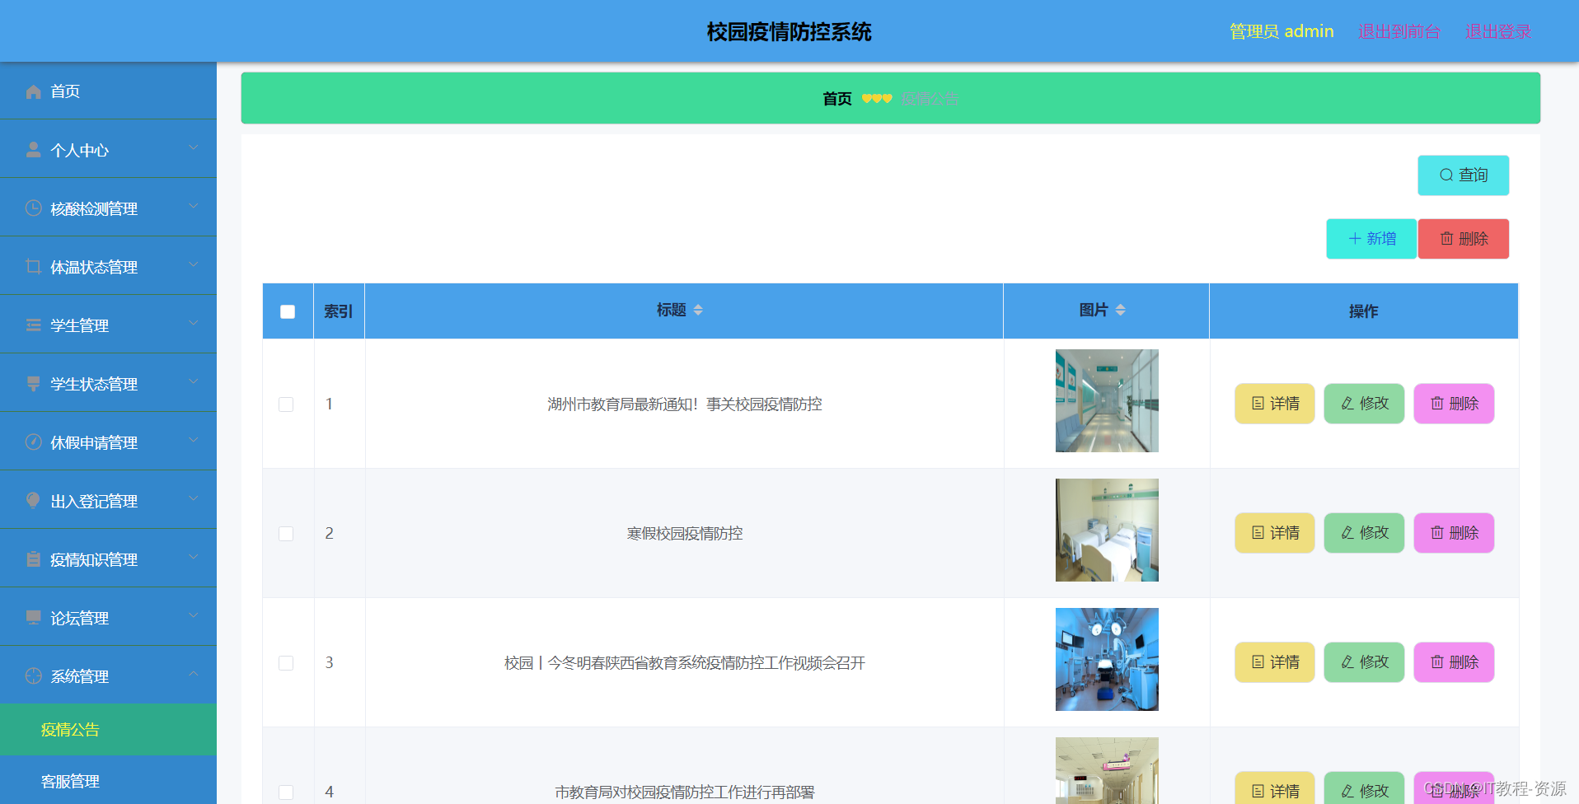Screen dimensions: 1579x804
Task: Click title 湖州市教育局最新通知！事关校园疫情防控
Action: [685, 404]
